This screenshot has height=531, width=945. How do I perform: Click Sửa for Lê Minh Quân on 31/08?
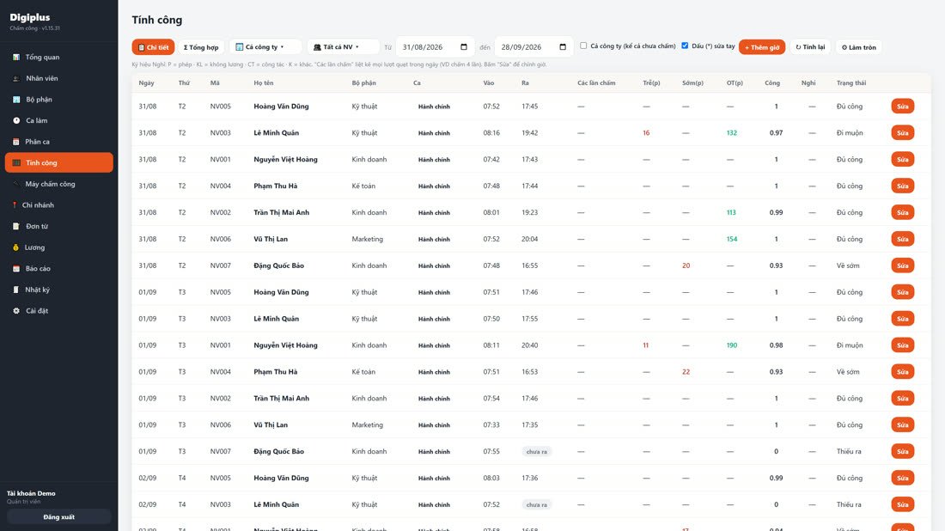click(902, 132)
